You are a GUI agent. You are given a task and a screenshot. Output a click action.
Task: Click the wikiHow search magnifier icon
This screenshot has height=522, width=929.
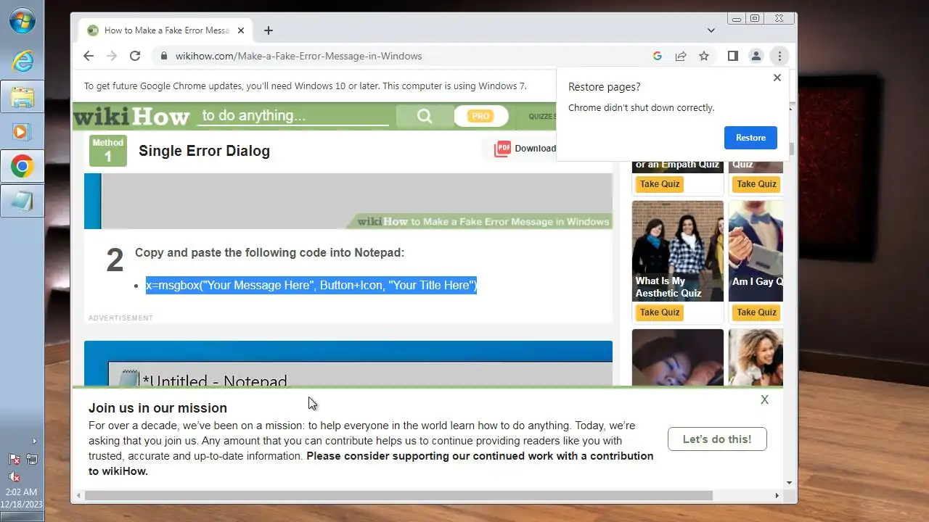tap(425, 116)
